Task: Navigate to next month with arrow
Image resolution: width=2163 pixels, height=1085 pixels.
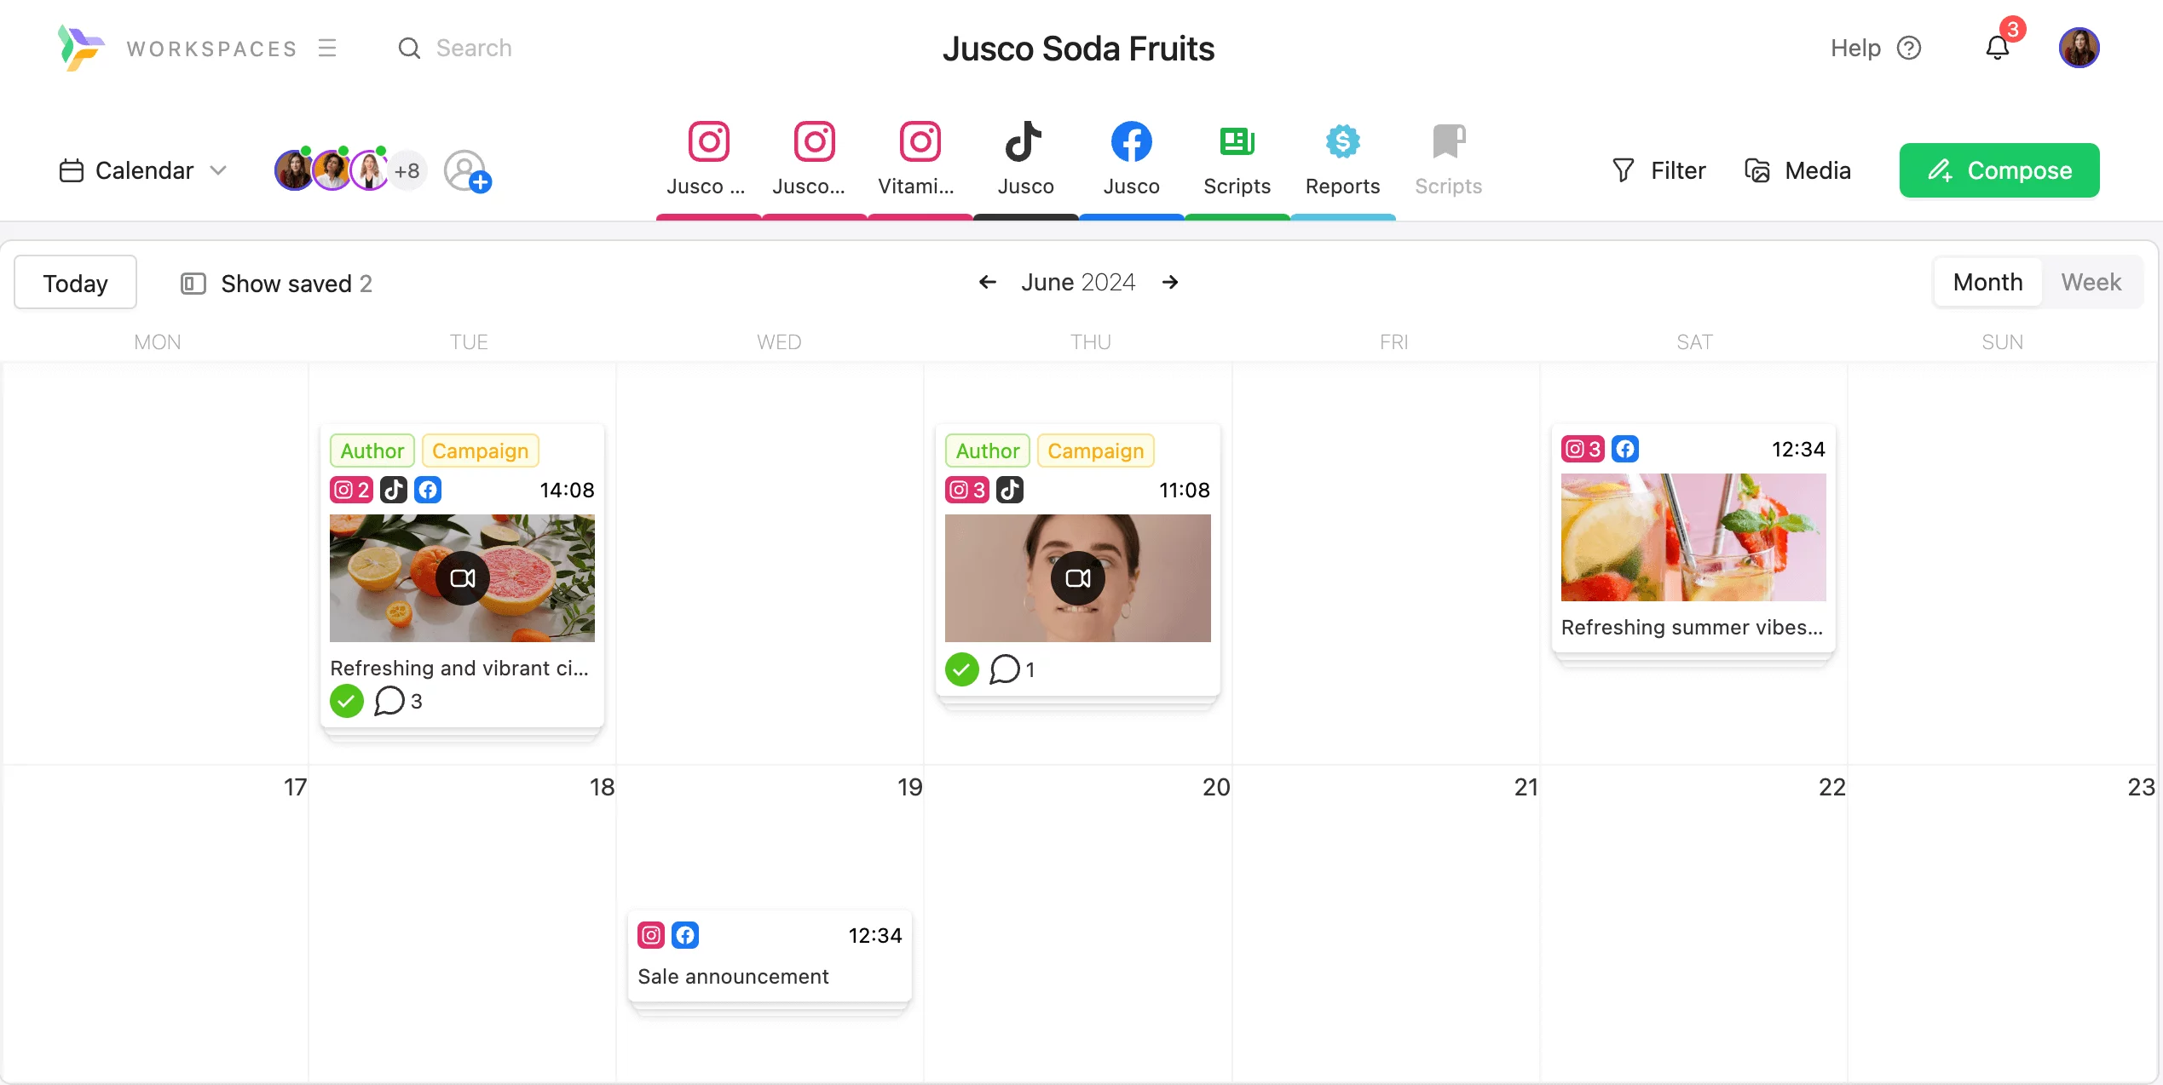Action: [x=1170, y=281]
